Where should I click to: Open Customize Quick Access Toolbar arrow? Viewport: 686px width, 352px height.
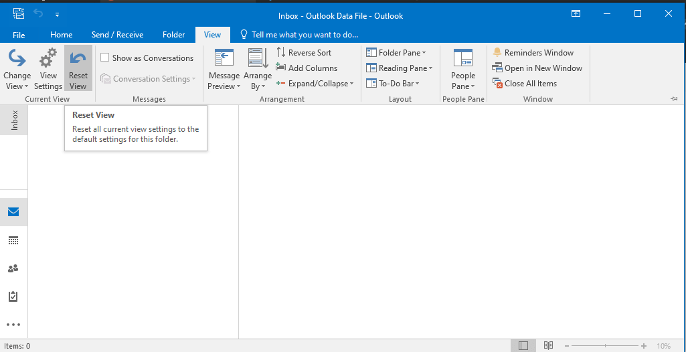point(58,15)
